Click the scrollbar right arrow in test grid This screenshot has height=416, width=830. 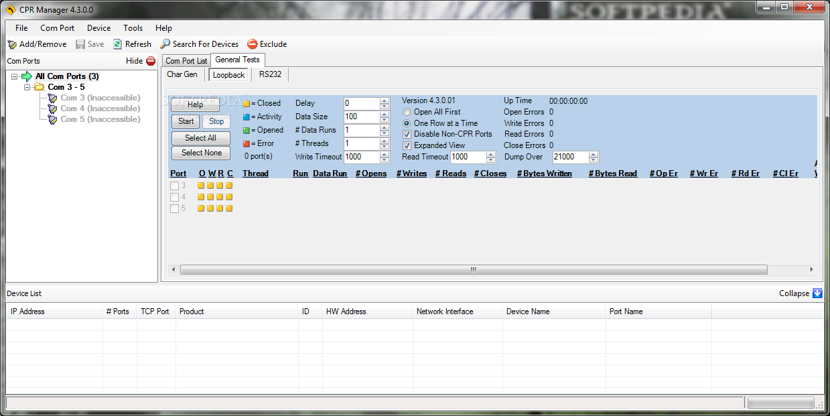pos(811,270)
